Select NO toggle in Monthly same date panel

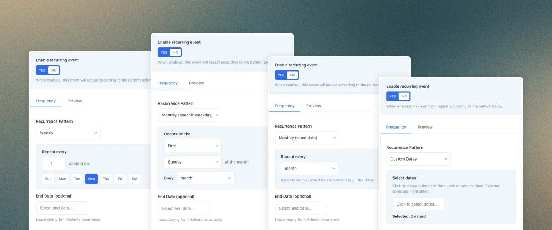coord(293,75)
